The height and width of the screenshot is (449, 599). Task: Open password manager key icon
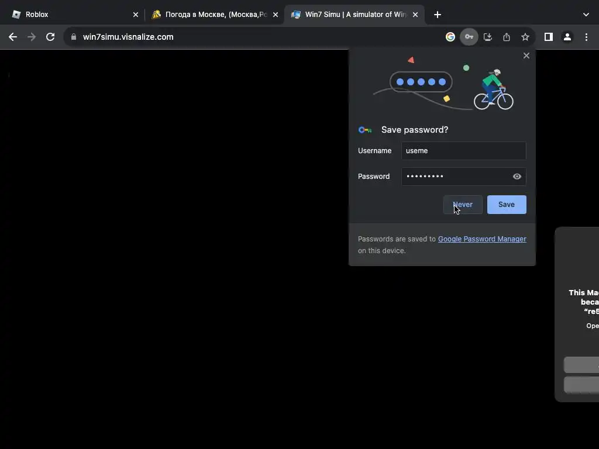(469, 37)
